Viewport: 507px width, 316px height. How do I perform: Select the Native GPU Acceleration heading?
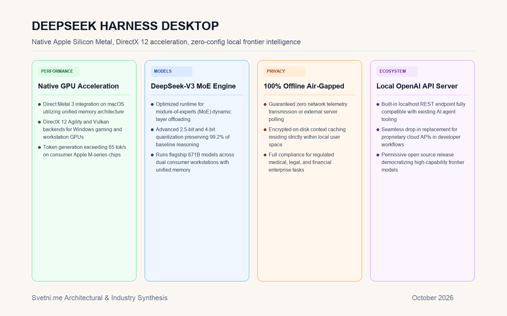click(x=78, y=86)
